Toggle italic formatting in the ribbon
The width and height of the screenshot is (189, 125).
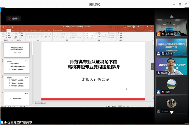point(30,37)
